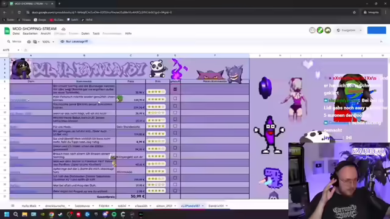The height and width of the screenshot is (219, 390).
Task: Open the Freigeben share options dropdown
Action: [361, 30]
